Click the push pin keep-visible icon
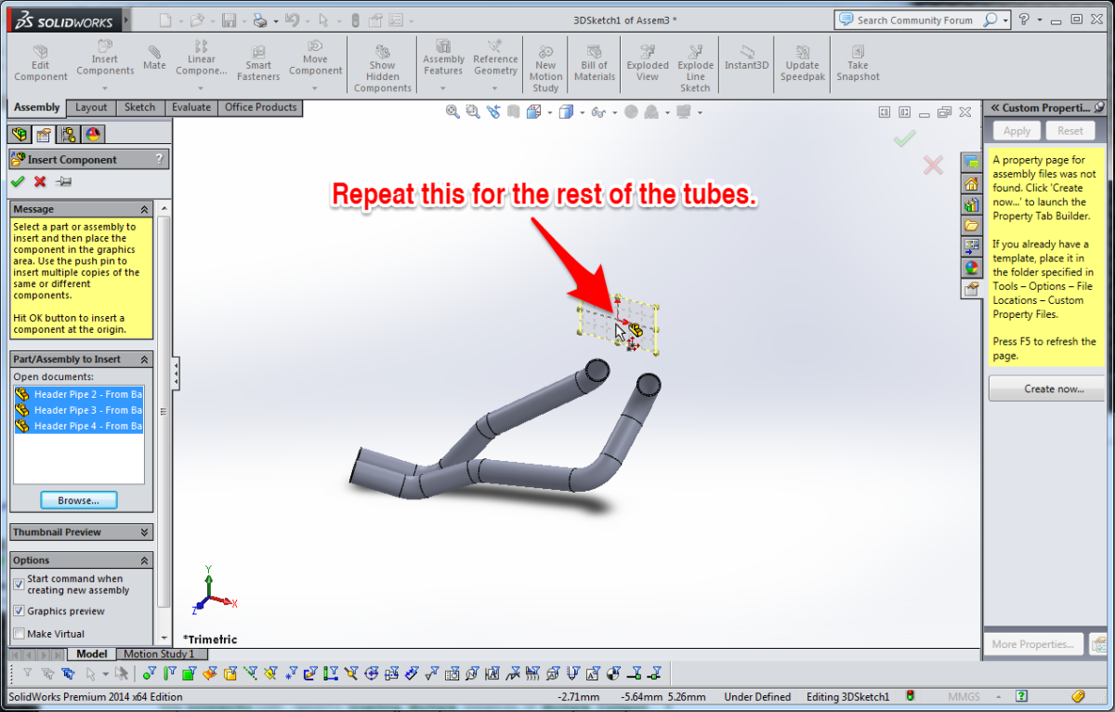This screenshot has width=1115, height=712. [64, 182]
